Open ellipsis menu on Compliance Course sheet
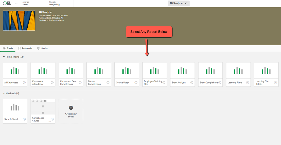Screen dimensions: 281x145 pyautogui.click(x=50, y=121)
